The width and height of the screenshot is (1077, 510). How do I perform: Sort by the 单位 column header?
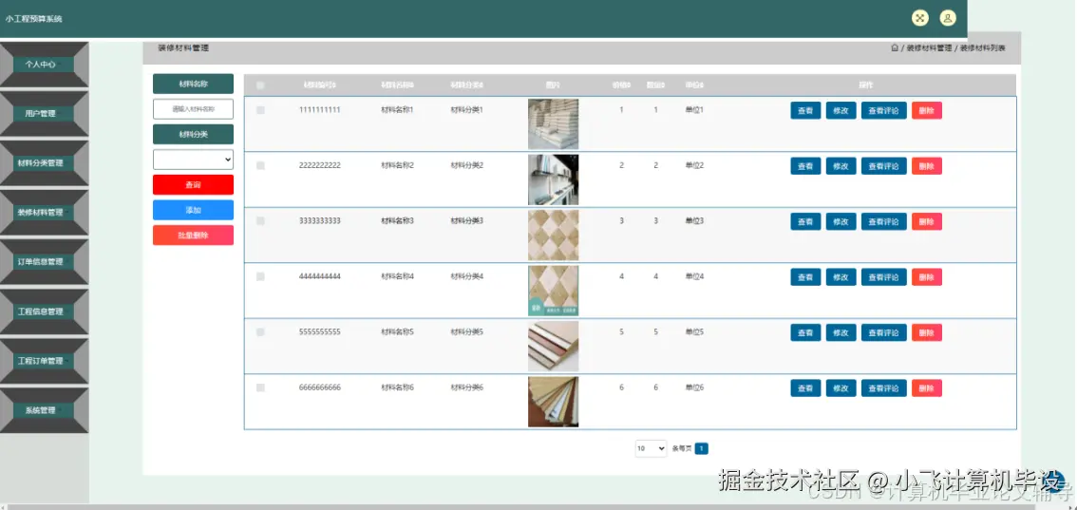(694, 85)
